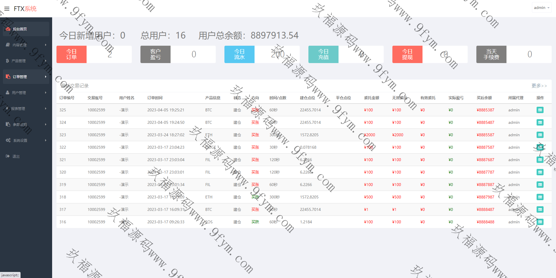Open the 订单管理 menu item

click(20, 77)
